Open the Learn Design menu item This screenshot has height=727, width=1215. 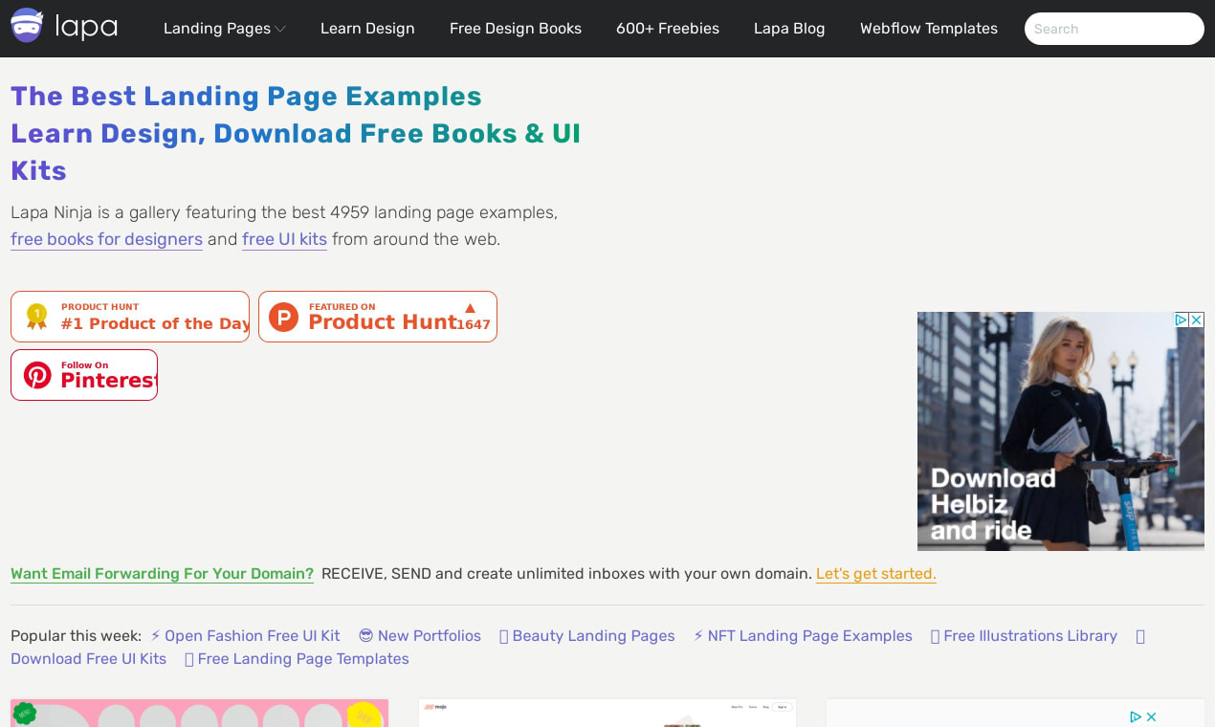pos(367,29)
